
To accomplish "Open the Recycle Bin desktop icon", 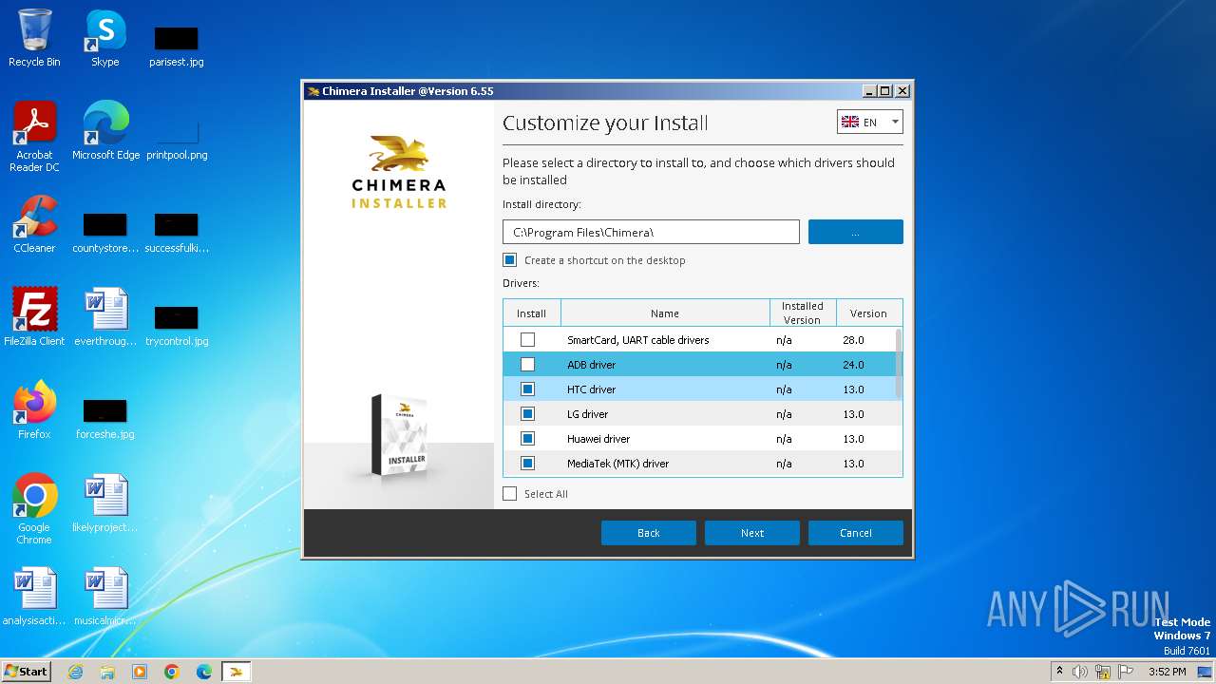I will (34, 38).
